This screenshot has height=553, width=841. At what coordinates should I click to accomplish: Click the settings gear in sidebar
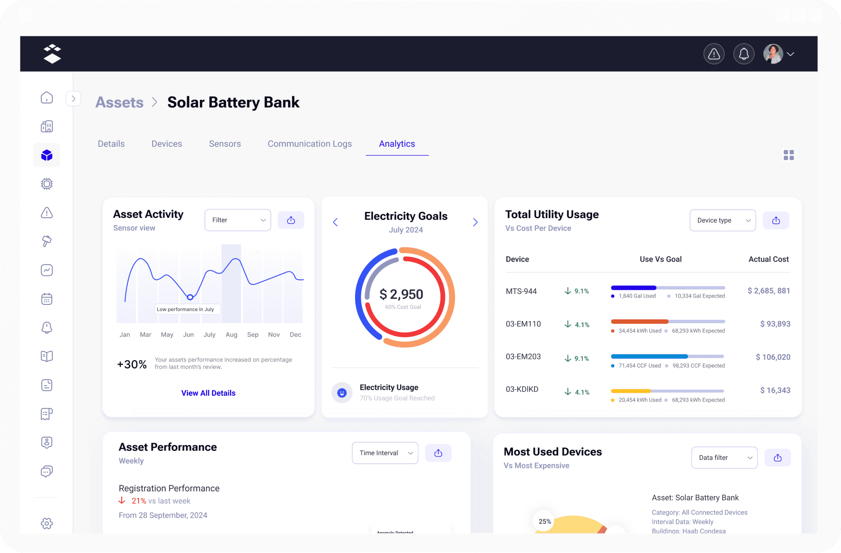[47, 524]
